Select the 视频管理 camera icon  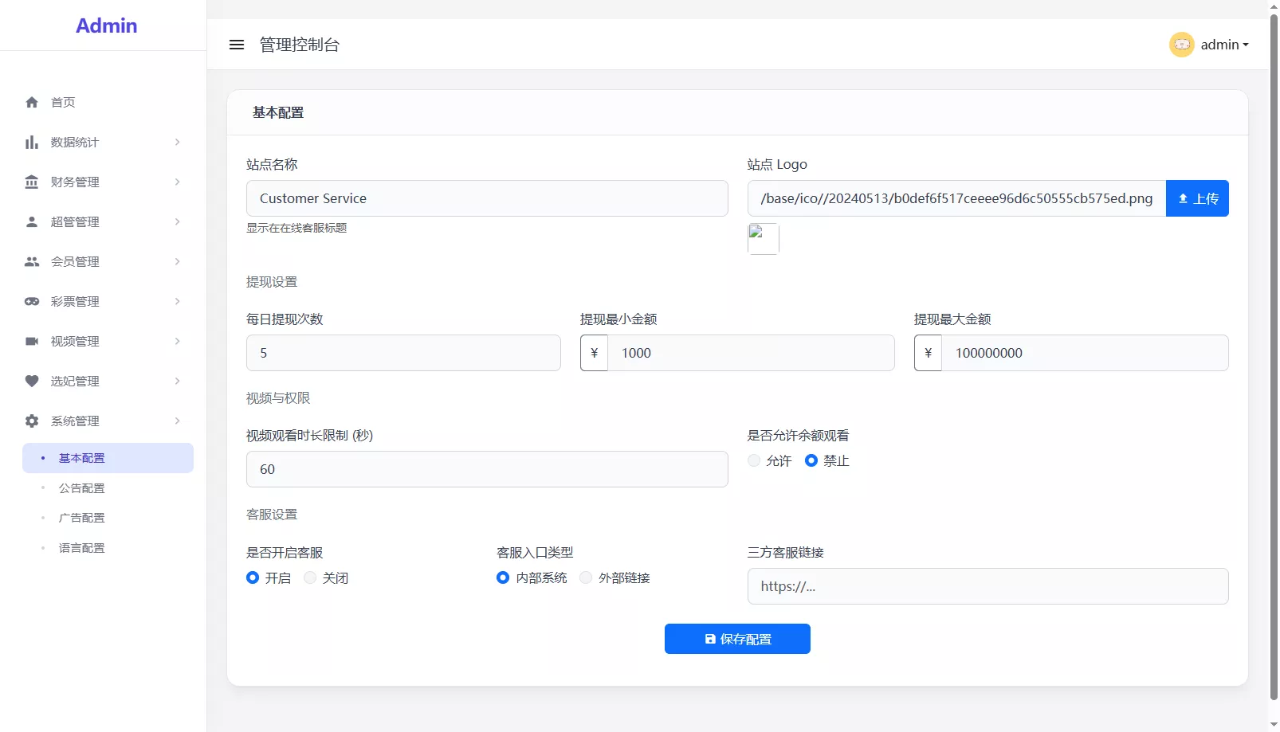[x=32, y=341]
